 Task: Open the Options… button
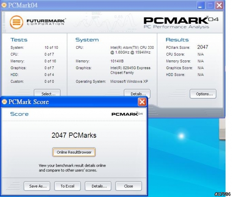(x=203, y=94)
